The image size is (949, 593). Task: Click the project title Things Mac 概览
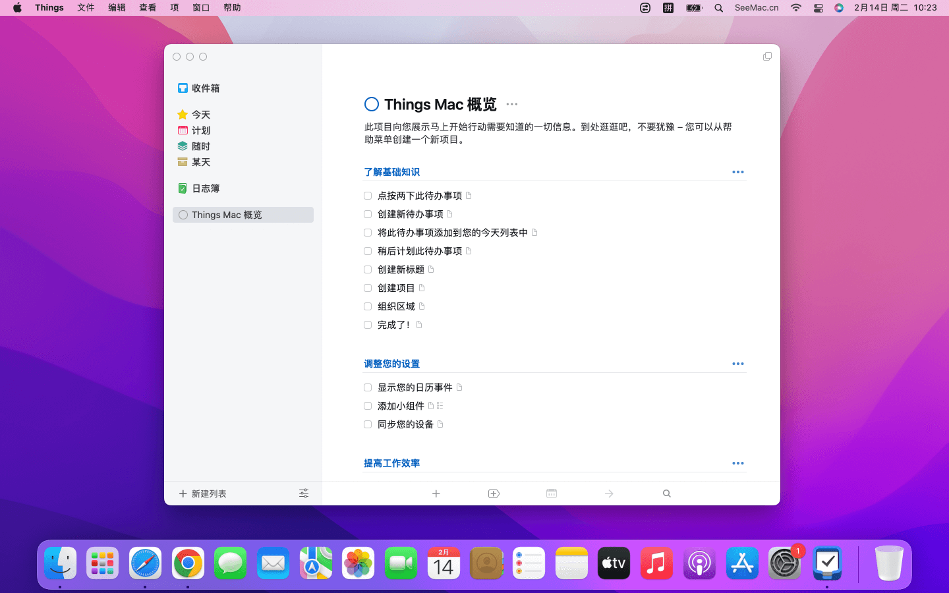point(440,104)
